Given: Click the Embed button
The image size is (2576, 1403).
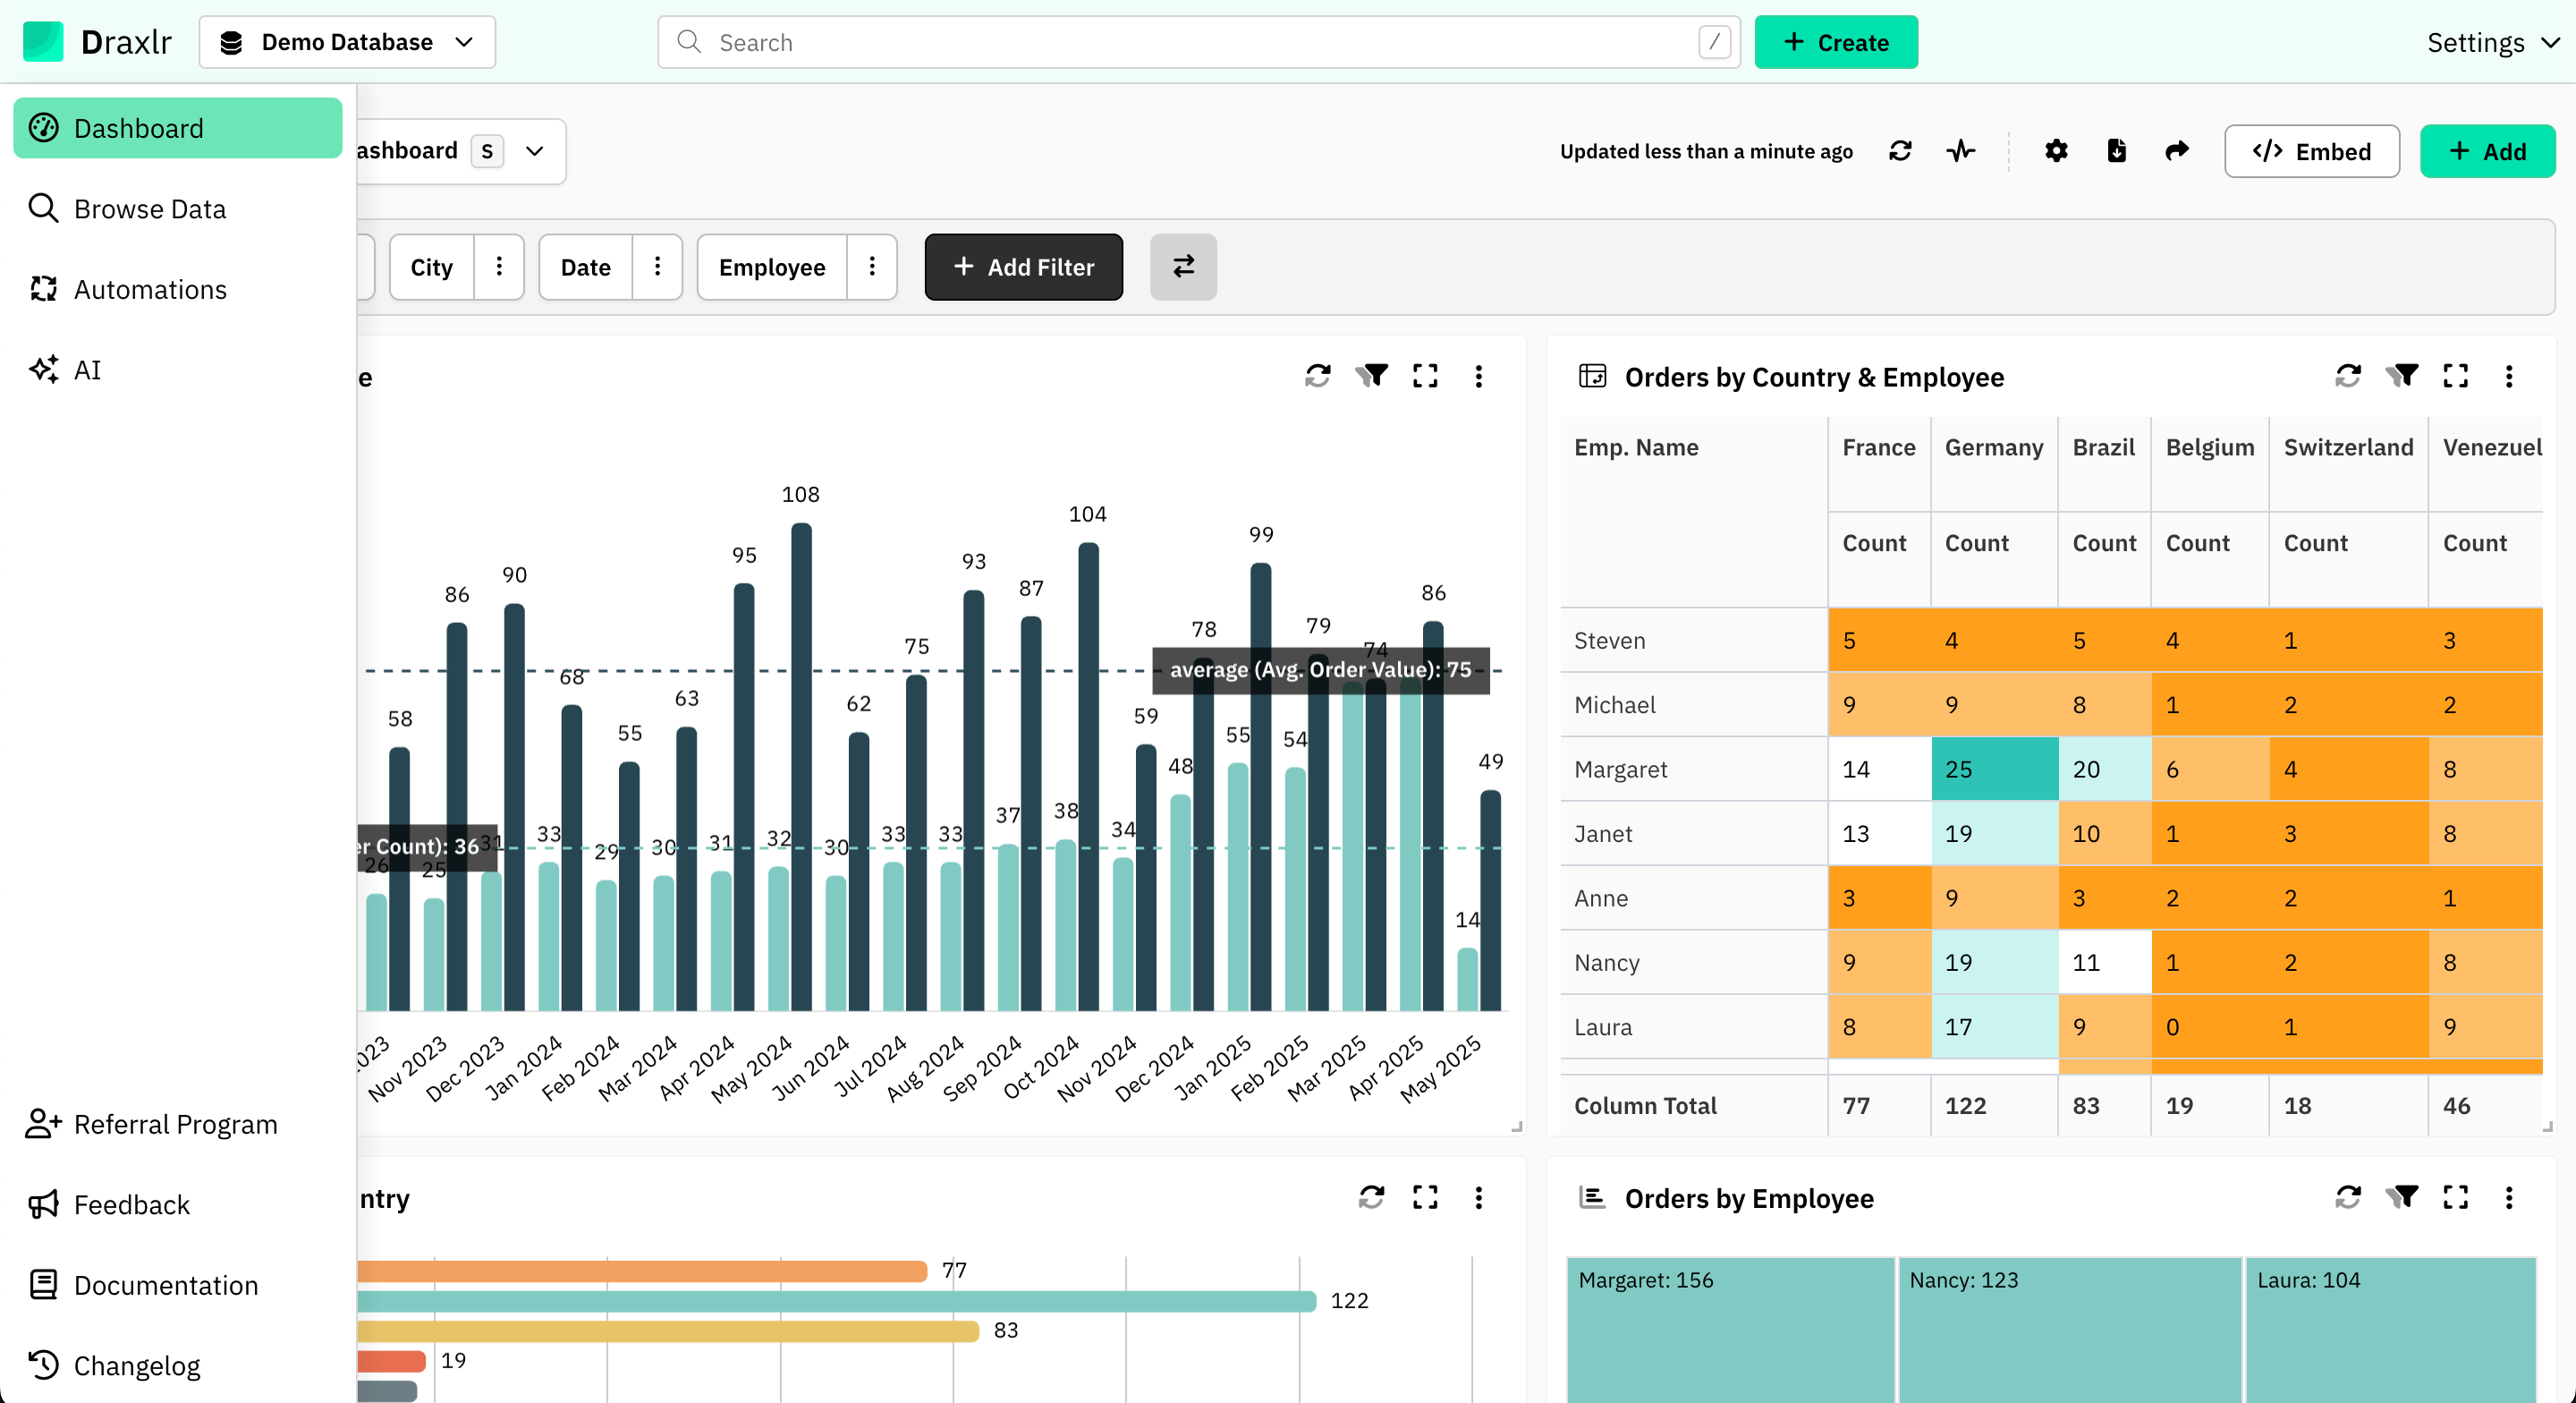Looking at the screenshot, I should [x=2312, y=151].
